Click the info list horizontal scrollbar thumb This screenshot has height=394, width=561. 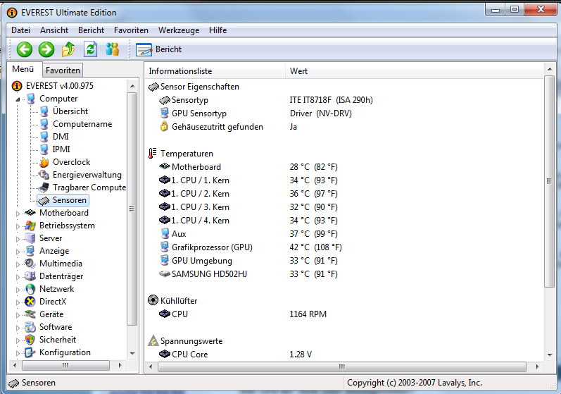[x=341, y=367]
